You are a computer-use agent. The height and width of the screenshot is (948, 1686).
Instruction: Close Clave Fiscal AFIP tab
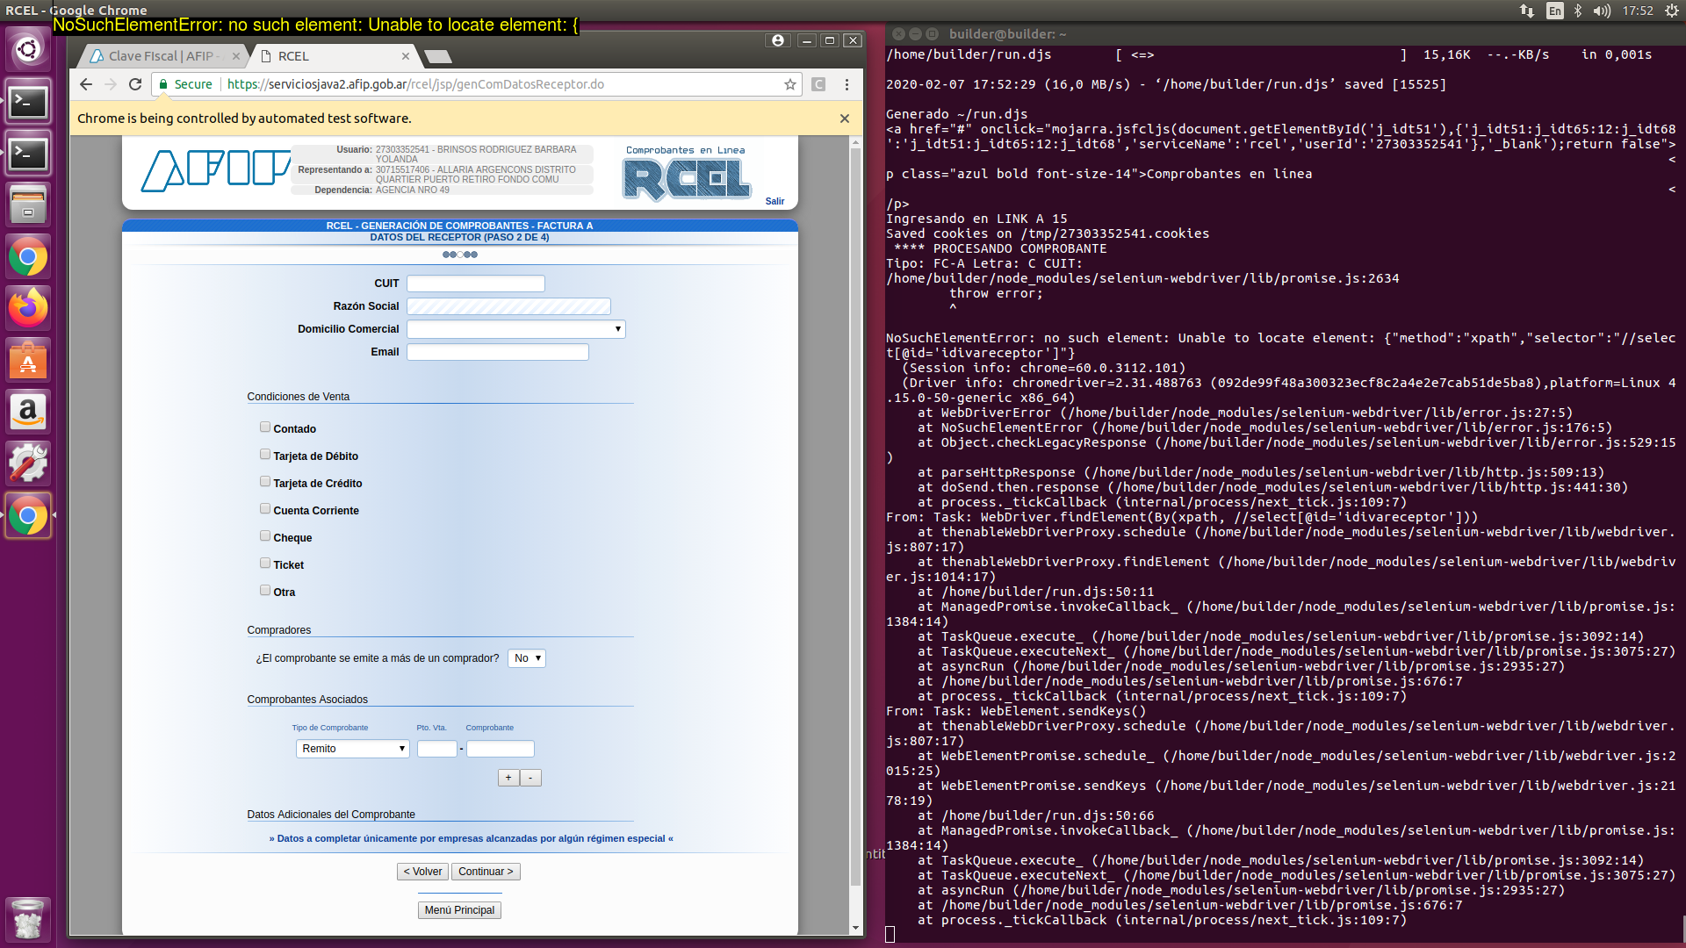click(236, 56)
